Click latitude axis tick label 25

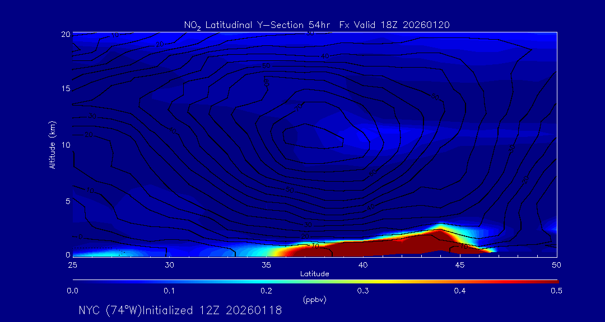72,265
